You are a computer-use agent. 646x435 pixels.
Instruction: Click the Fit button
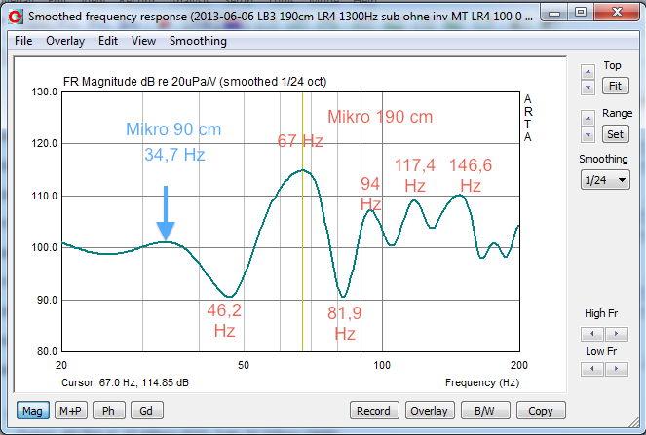click(615, 86)
